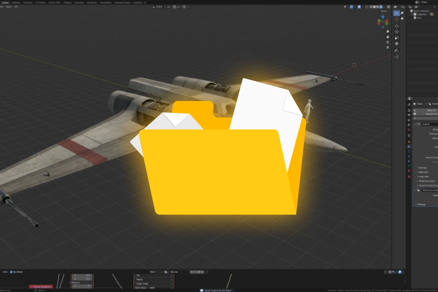Viewport: 438px width, 292px height.
Task: Open the Texture properties tab
Action: 409,176
